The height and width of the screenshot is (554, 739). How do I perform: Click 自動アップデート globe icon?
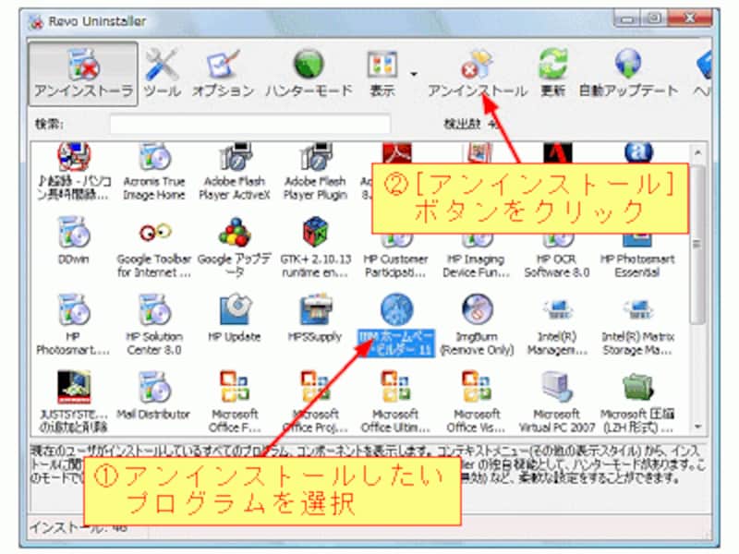(x=628, y=64)
